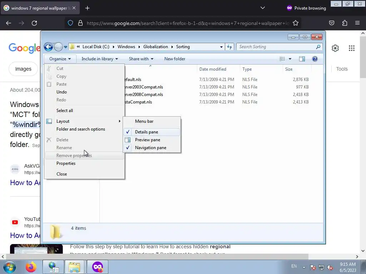Sort by Date modified column header
Image resolution: width=366 pixels, height=274 pixels.
click(x=218, y=69)
